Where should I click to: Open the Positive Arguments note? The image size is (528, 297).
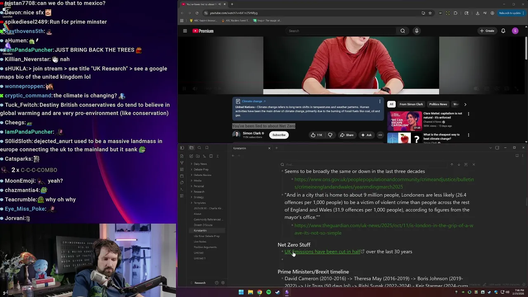205,247
